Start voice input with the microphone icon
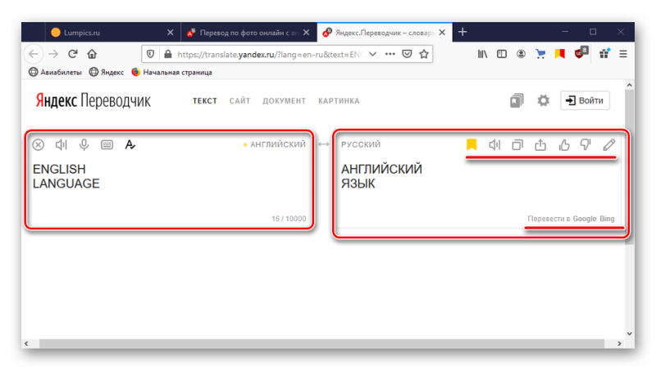The height and width of the screenshot is (381, 656). click(84, 145)
